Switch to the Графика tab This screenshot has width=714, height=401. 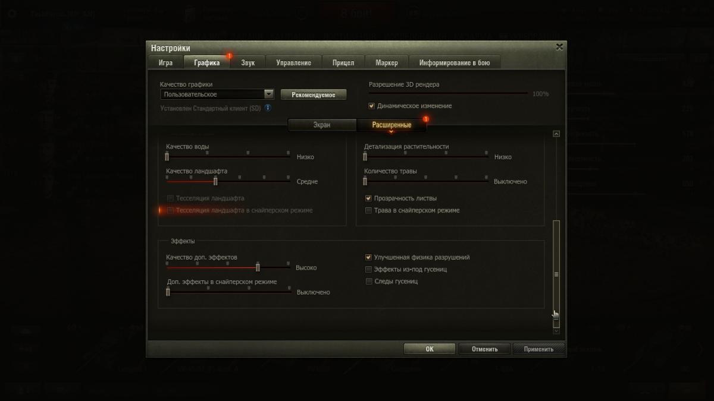207,62
